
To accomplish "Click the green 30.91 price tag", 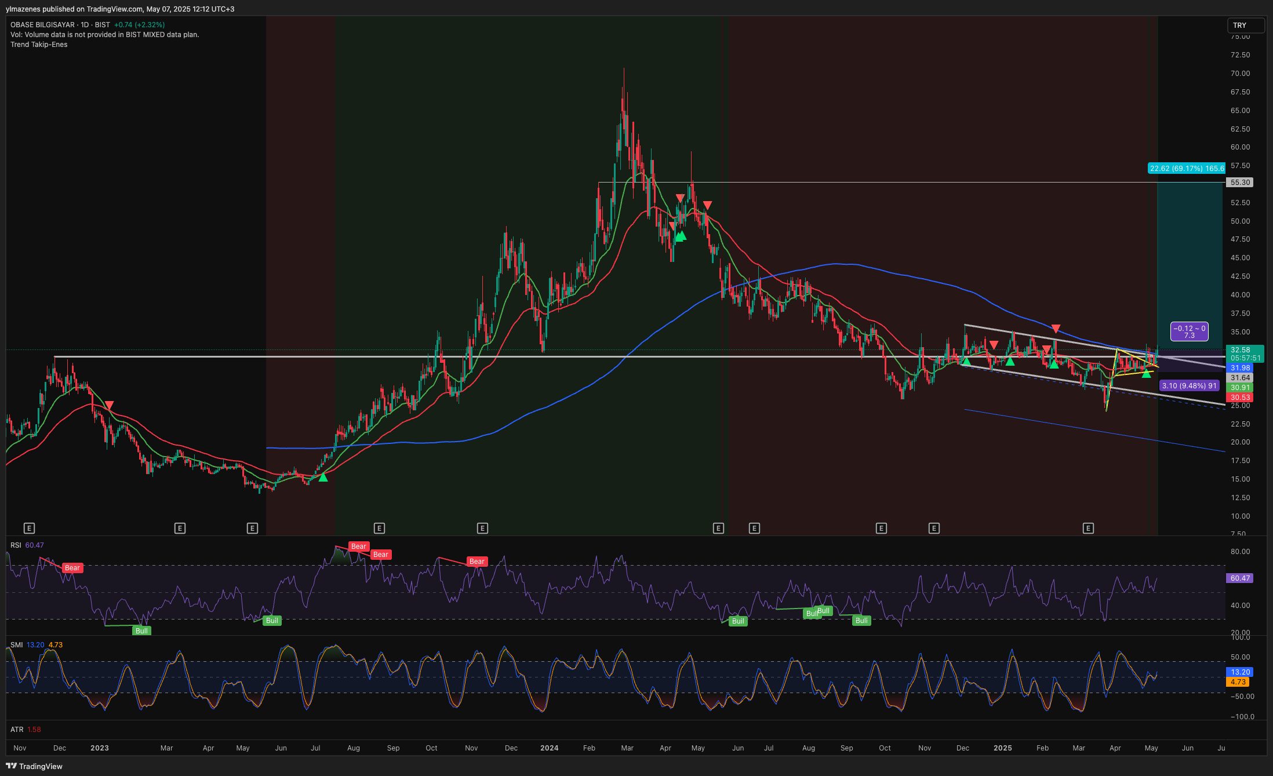I will coord(1240,388).
